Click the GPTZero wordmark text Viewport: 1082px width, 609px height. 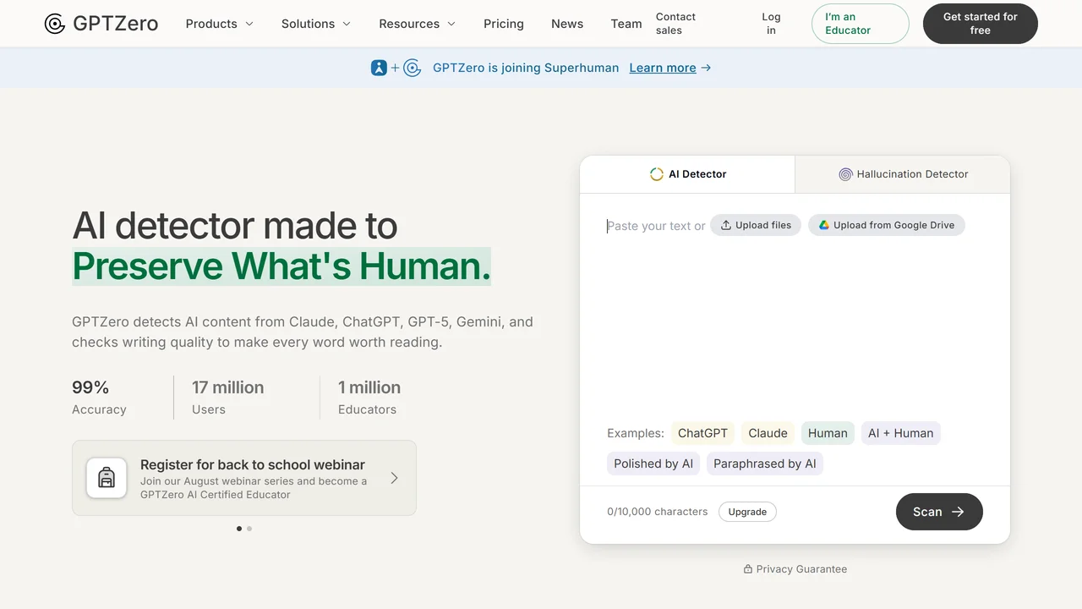pos(116,24)
